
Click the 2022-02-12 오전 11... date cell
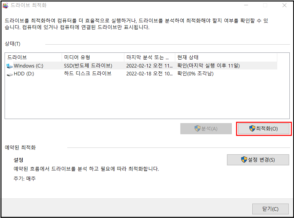click(x=149, y=66)
